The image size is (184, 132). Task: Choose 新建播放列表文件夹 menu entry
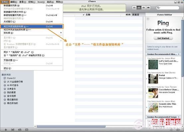tap(32, 12)
